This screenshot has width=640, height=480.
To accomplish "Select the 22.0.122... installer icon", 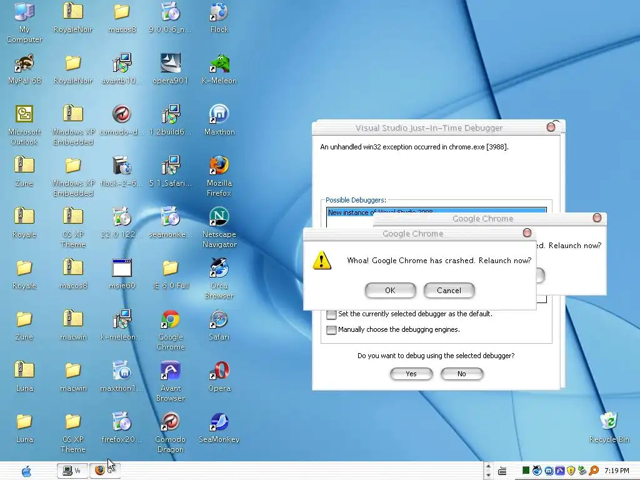I will [122, 222].
